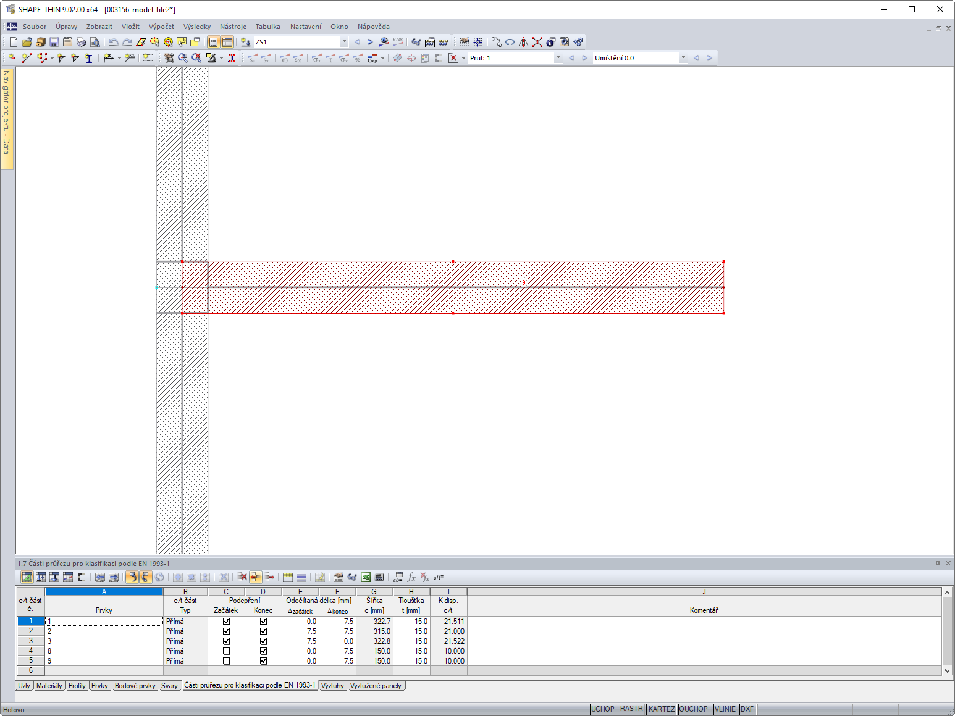The width and height of the screenshot is (955, 716).
Task: Click the new node tool icon
Action: pos(12,58)
